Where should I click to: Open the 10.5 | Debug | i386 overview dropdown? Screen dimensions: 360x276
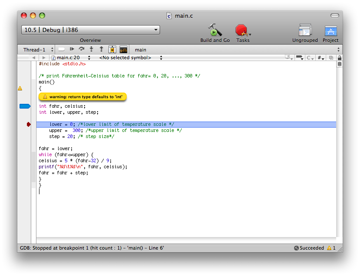(91, 30)
